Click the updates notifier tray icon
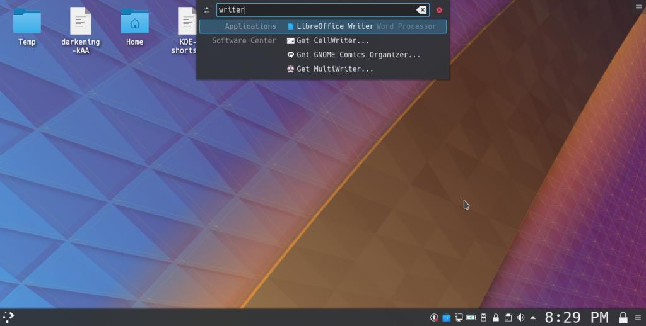Viewport: 646px width, 326px height. (x=435, y=317)
